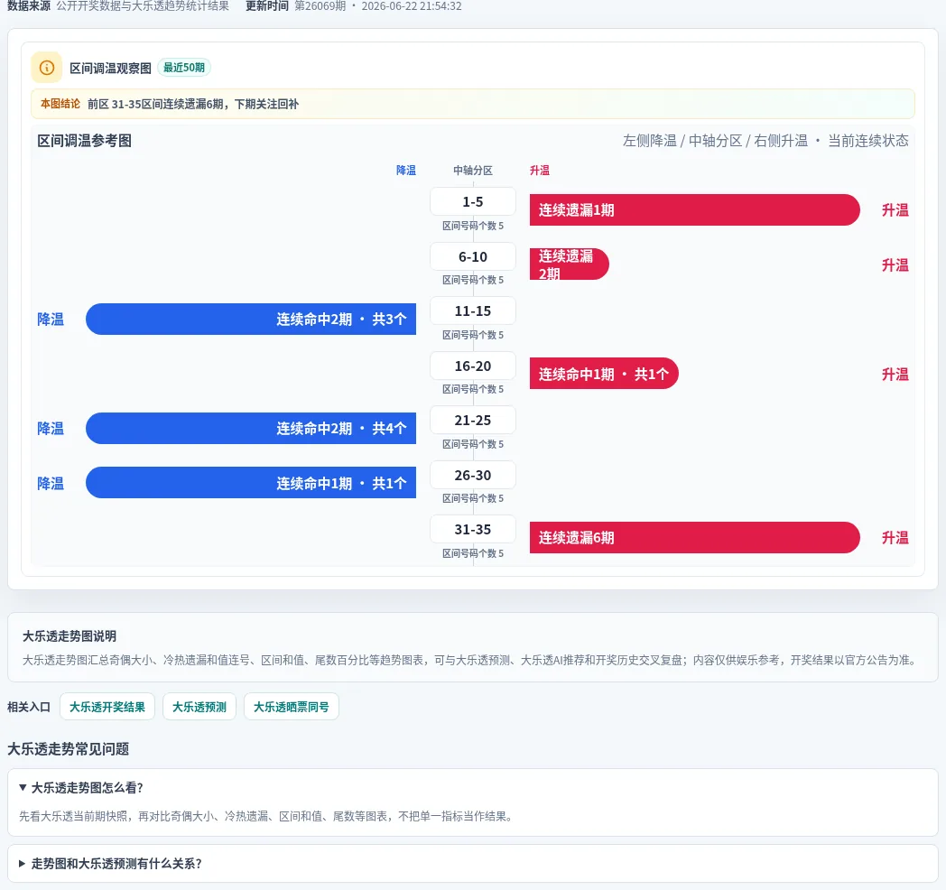Image resolution: width=946 pixels, height=890 pixels.
Task: Open the 大乐透晒票同号 link
Action: pos(292,707)
